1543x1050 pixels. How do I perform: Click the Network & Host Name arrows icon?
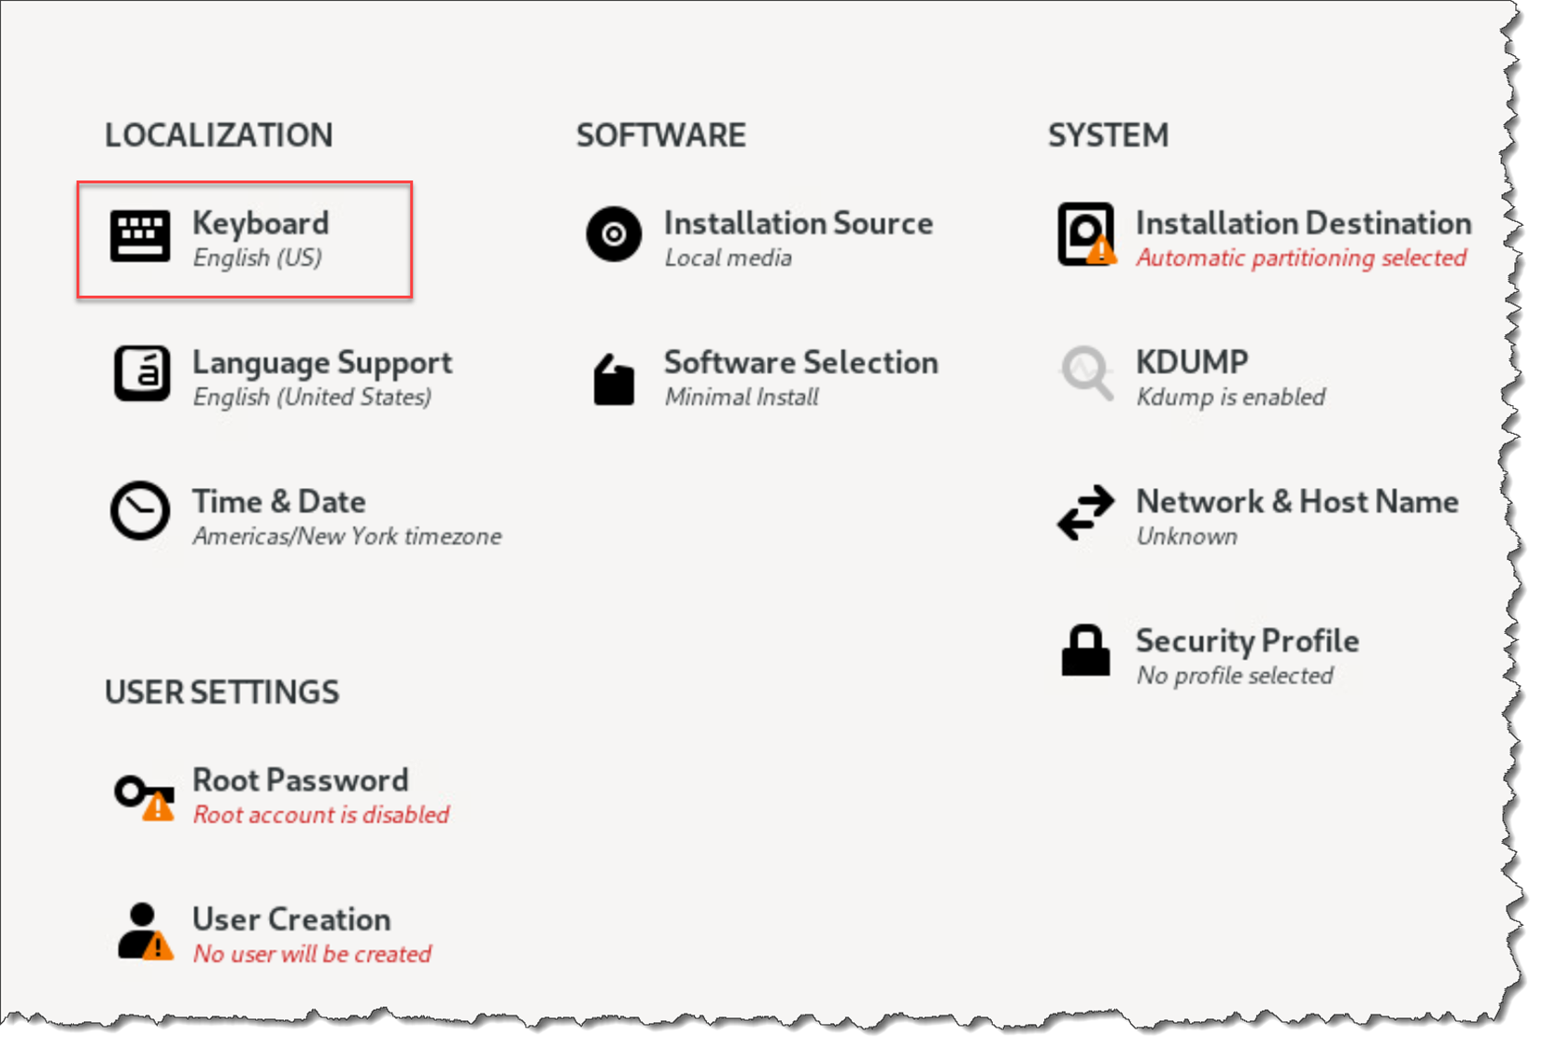pos(1085,512)
